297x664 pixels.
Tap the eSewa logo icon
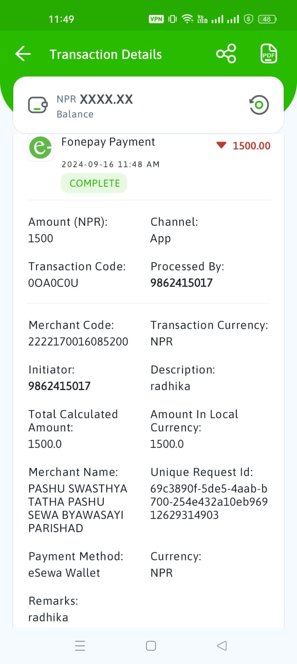coord(40,147)
